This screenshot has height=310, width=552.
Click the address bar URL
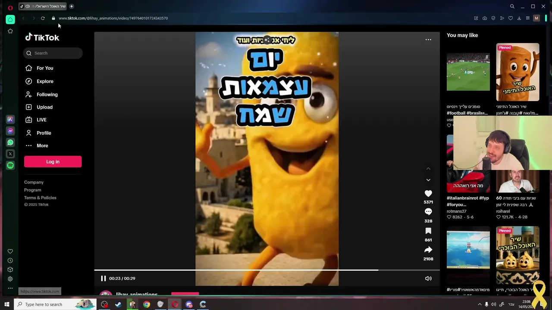point(113,18)
